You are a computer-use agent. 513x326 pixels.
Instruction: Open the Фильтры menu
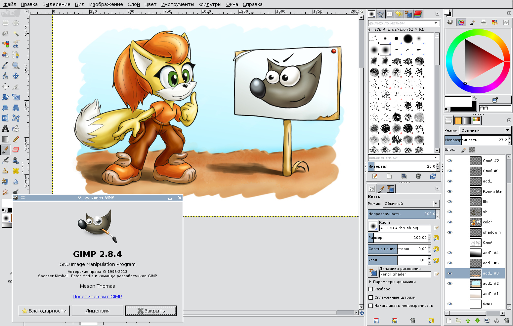tap(210, 4)
